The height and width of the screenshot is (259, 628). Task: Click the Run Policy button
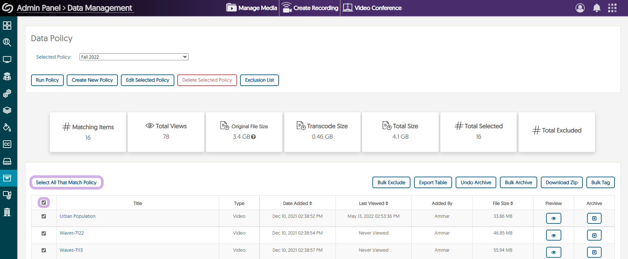[x=47, y=80]
